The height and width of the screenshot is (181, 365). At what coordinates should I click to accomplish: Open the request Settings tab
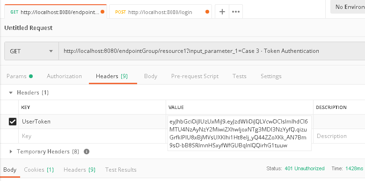click(271, 76)
